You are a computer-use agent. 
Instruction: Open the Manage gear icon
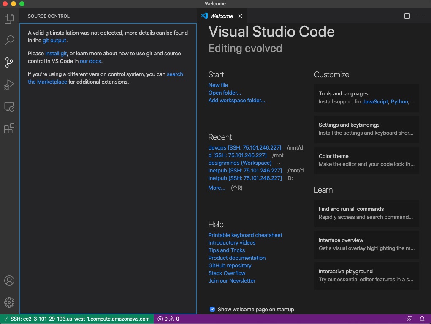click(9, 302)
